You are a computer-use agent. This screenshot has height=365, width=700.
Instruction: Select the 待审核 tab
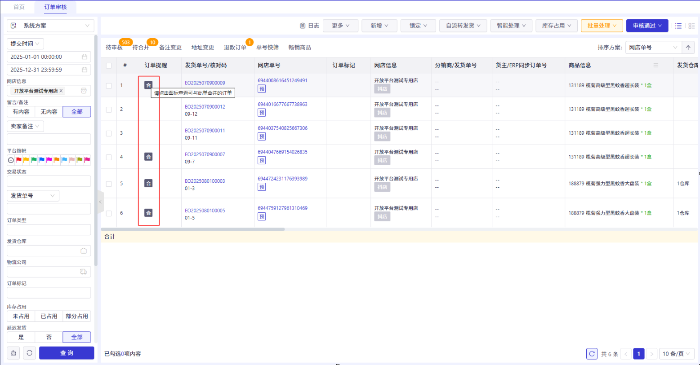coord(114,48)
